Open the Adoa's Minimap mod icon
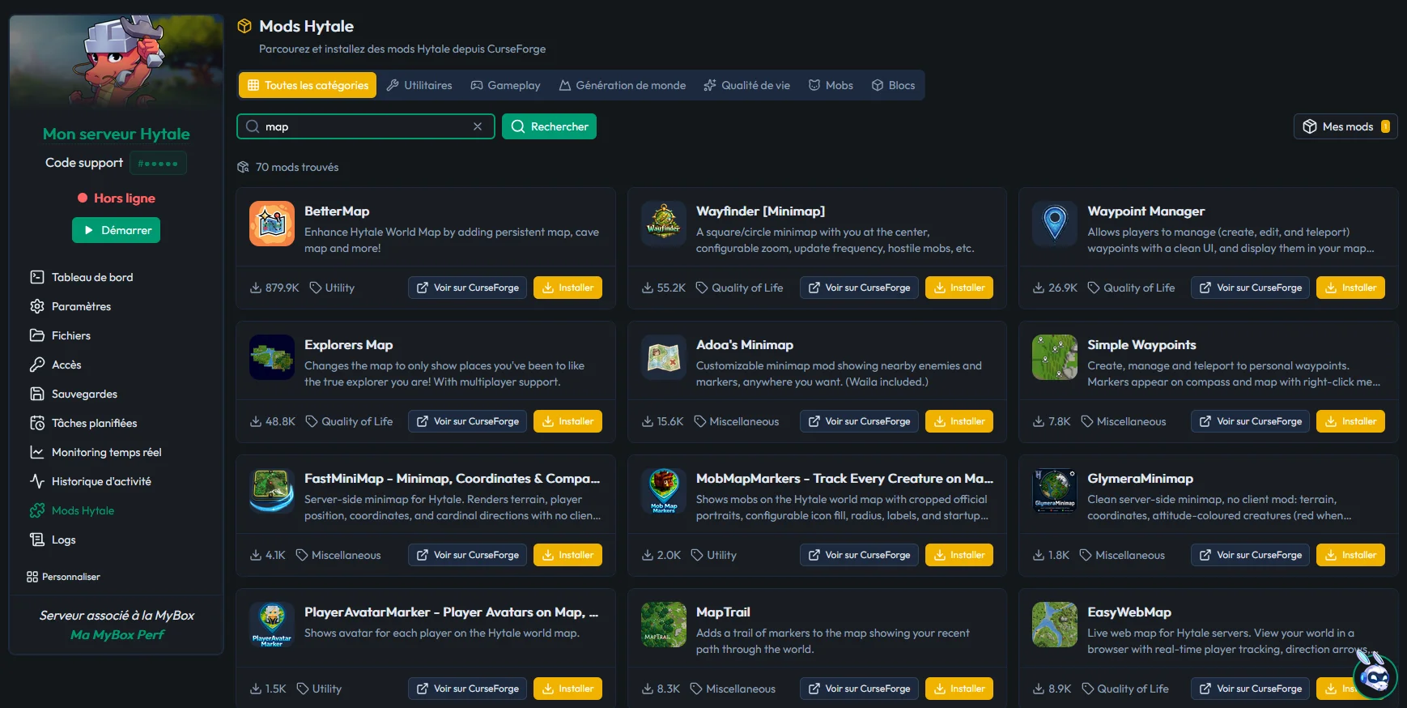 coord(664,357)
